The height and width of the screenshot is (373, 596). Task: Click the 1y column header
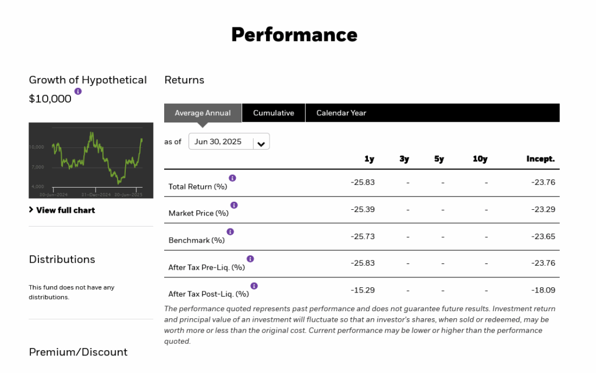[x=369, y=159]
